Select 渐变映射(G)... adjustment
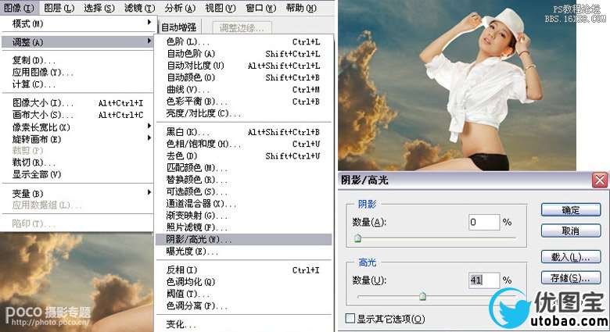The width and height of the screenshot is (610, 332). [243, 216]
